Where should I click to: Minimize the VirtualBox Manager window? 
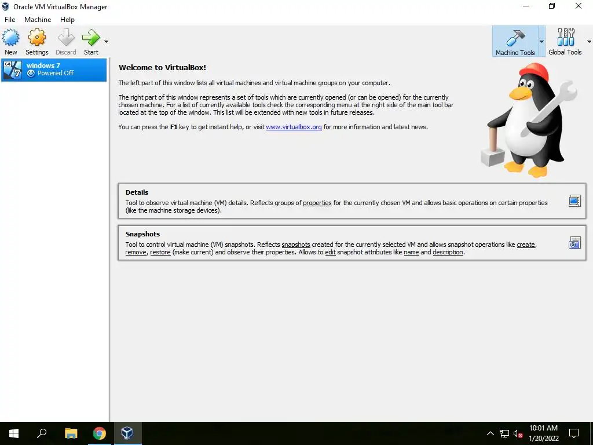click(x=526, y=6)
